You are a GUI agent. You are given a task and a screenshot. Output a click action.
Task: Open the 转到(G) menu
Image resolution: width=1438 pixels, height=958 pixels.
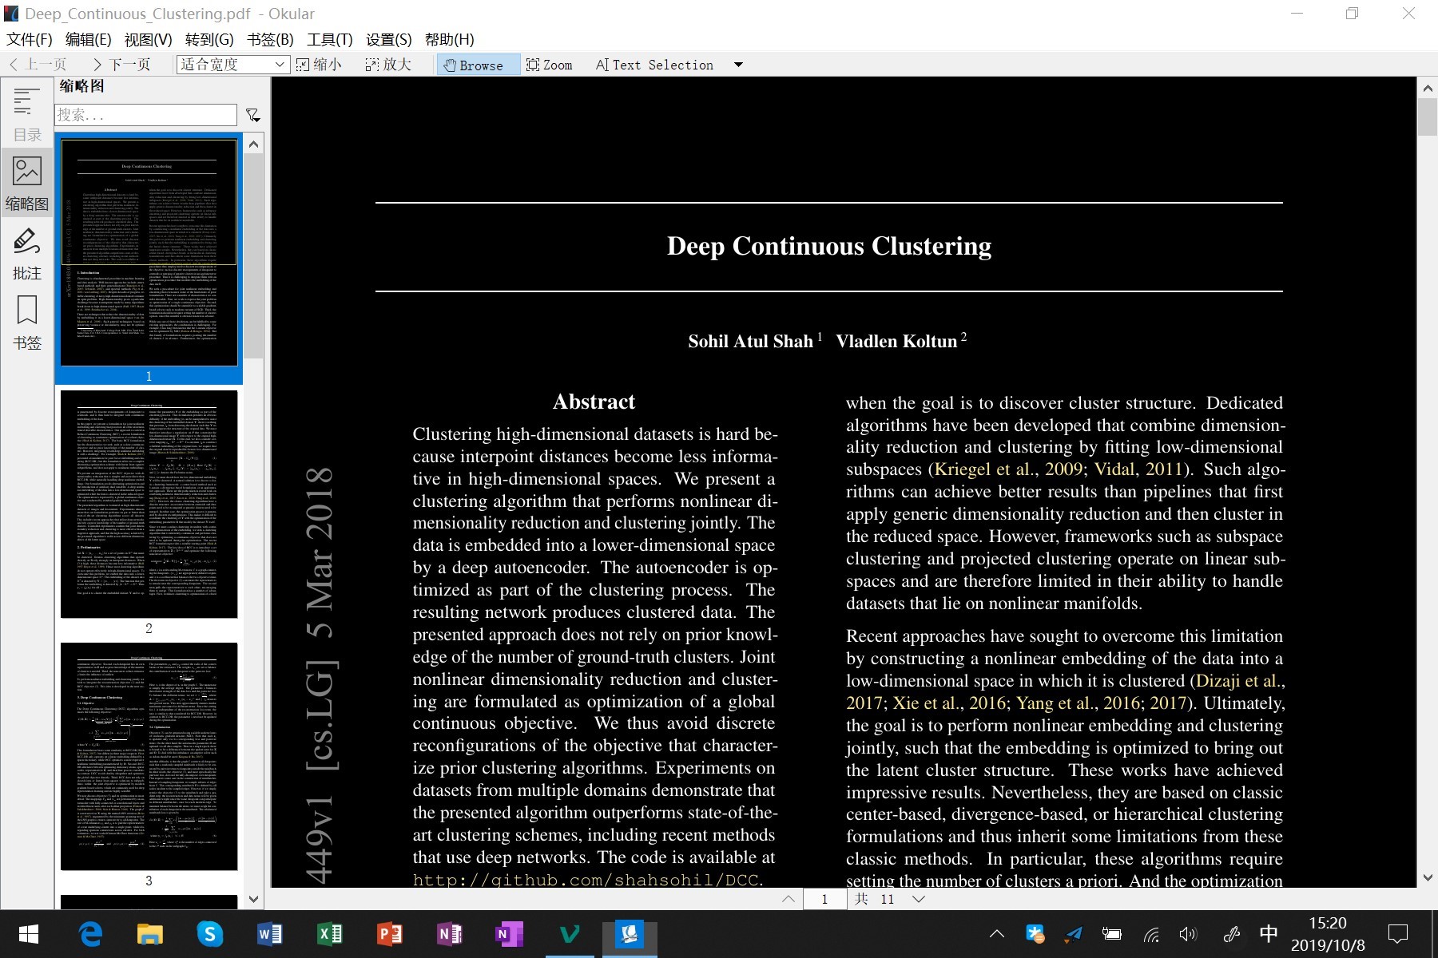(x=209, y=39)
